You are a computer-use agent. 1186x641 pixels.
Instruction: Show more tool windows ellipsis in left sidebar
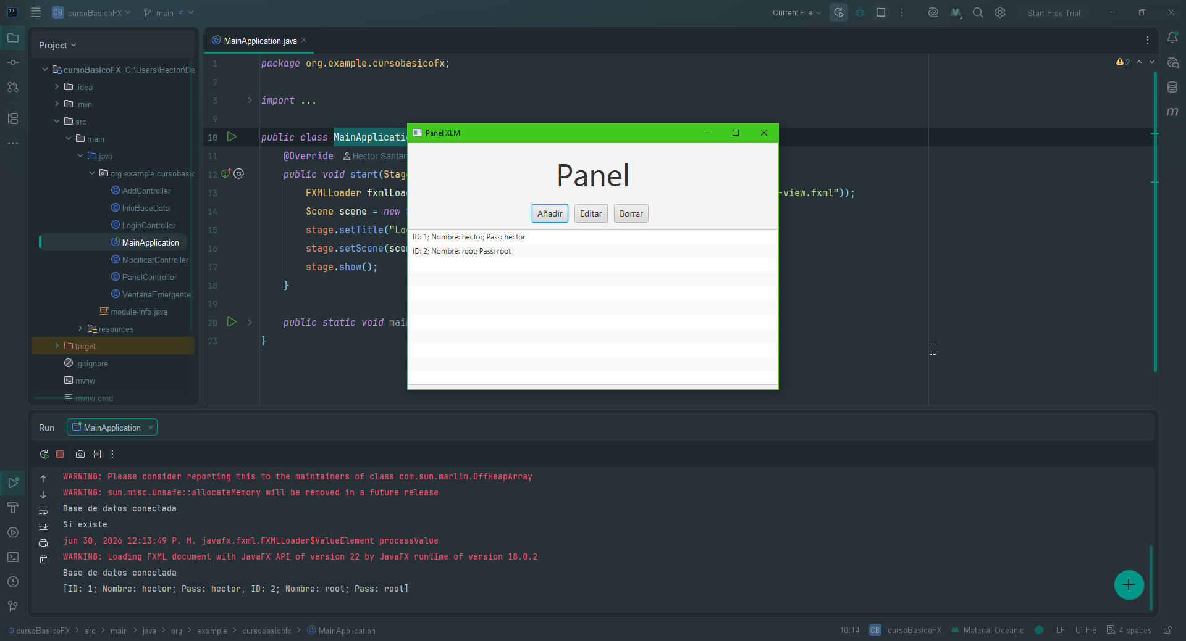coord(12,143)
